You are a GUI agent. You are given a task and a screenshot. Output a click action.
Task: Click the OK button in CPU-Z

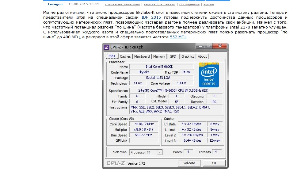[x=214, y=163]
